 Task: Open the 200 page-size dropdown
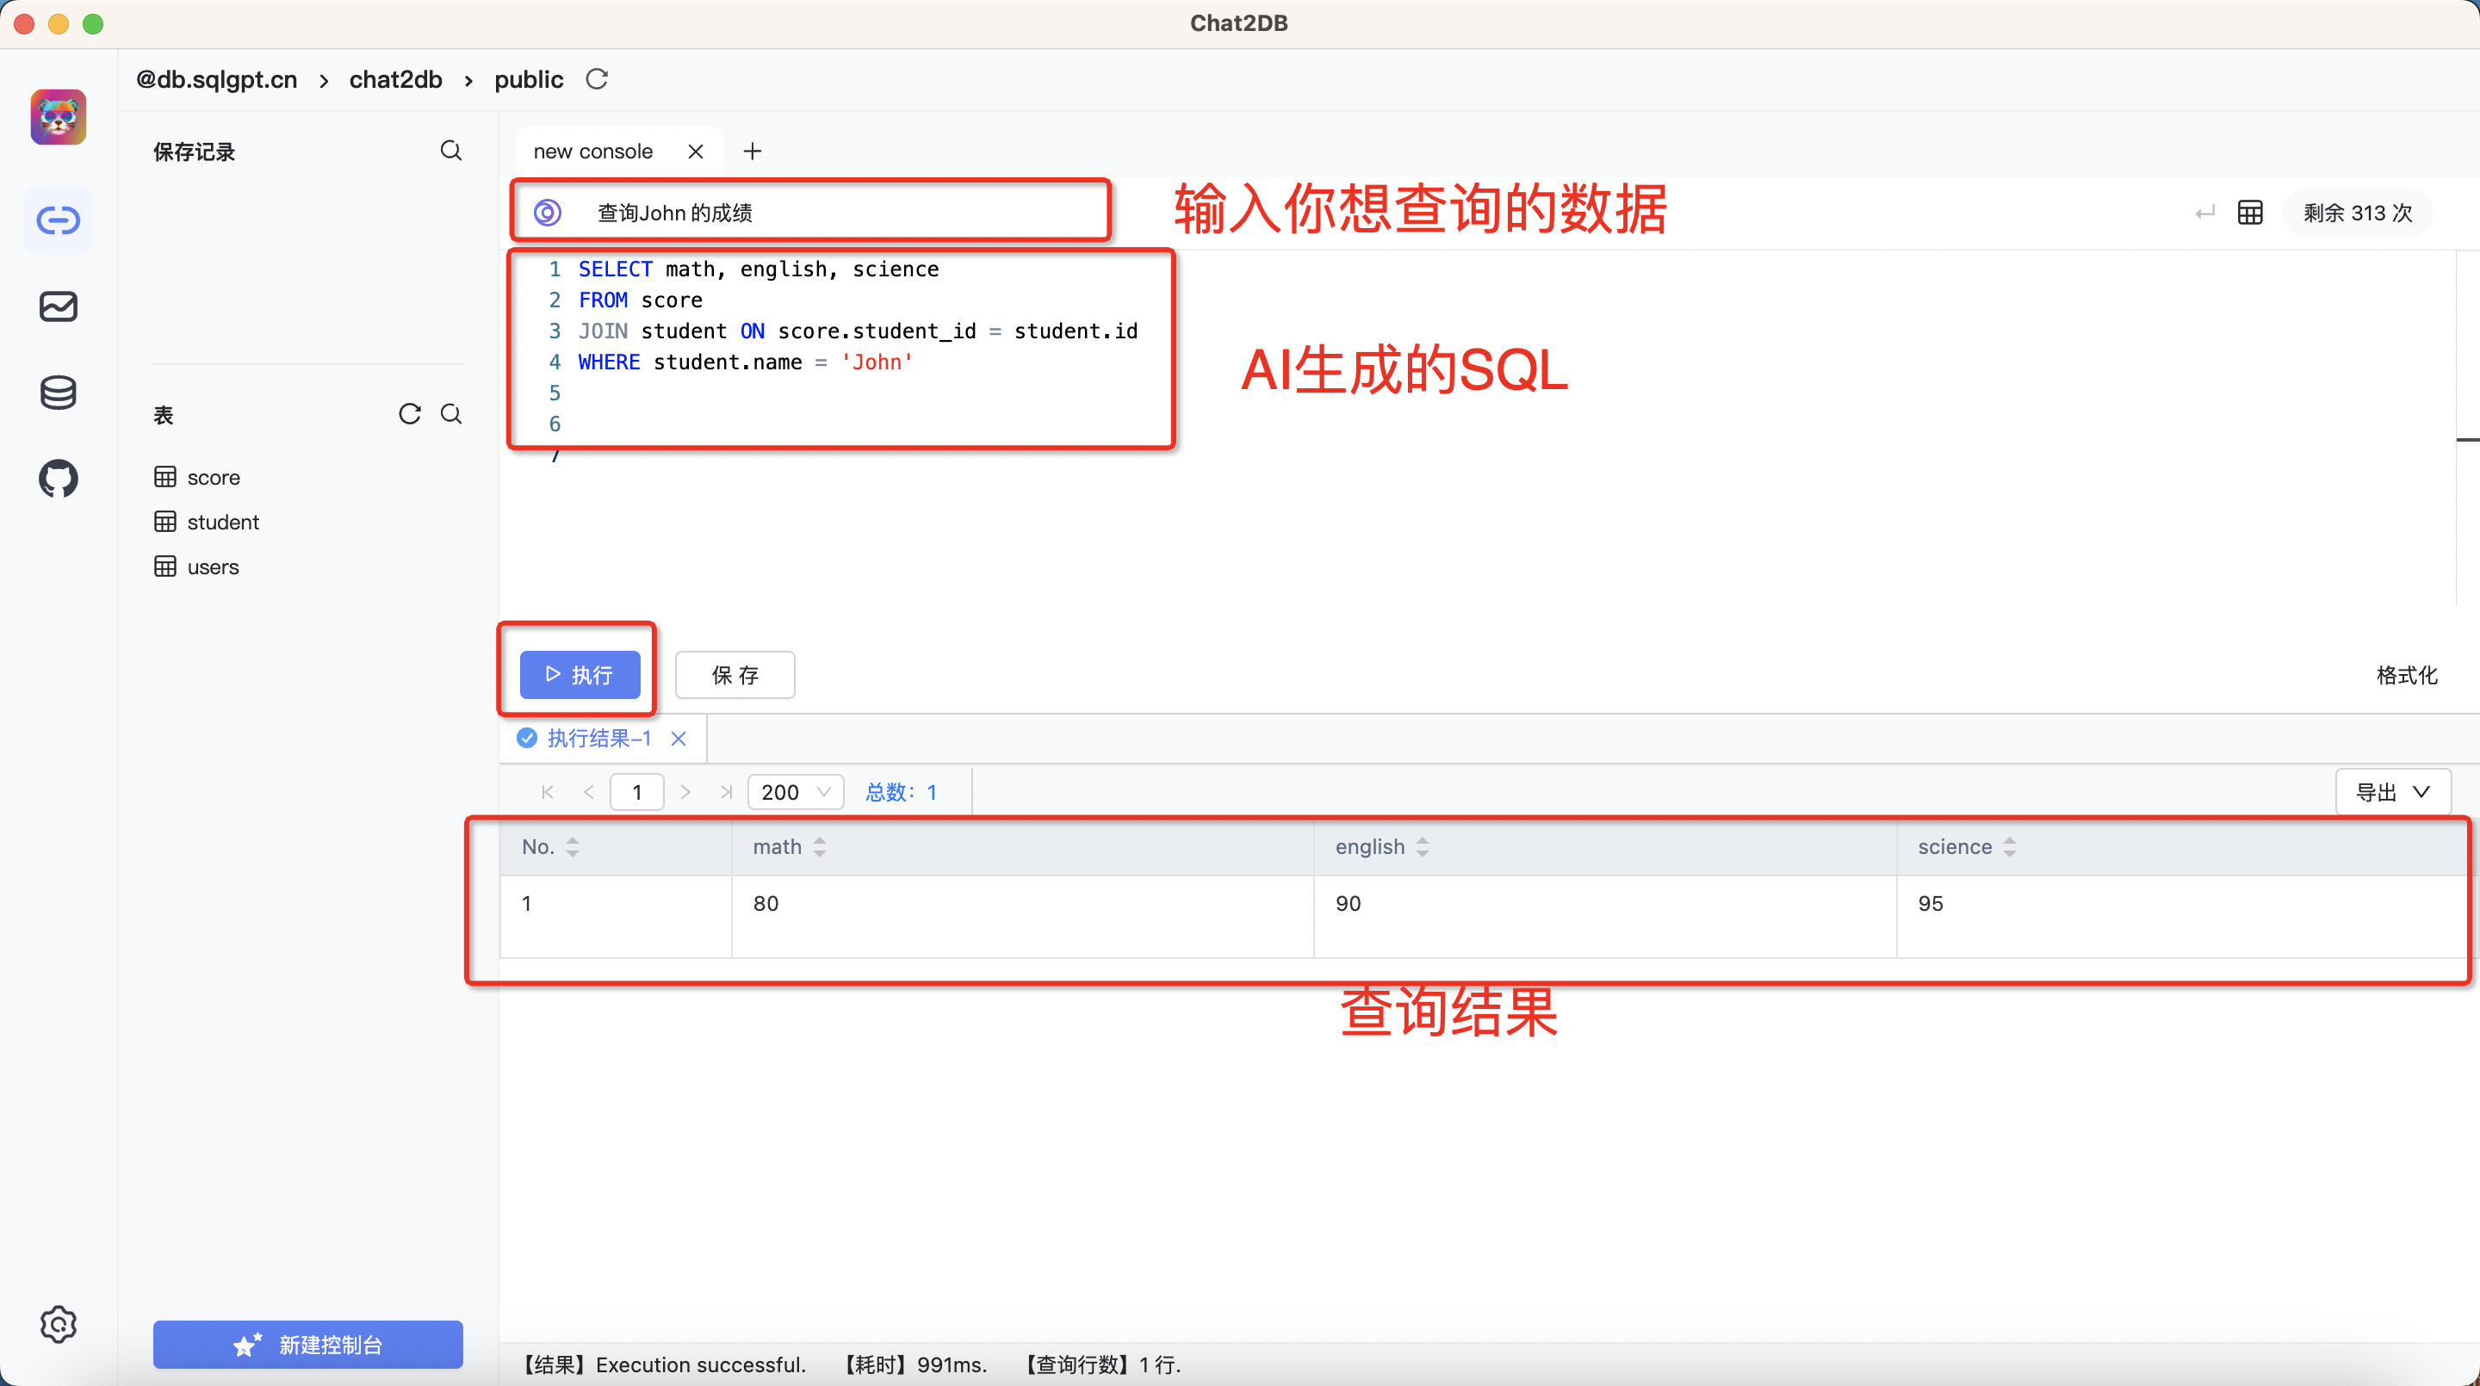point(794,791)
